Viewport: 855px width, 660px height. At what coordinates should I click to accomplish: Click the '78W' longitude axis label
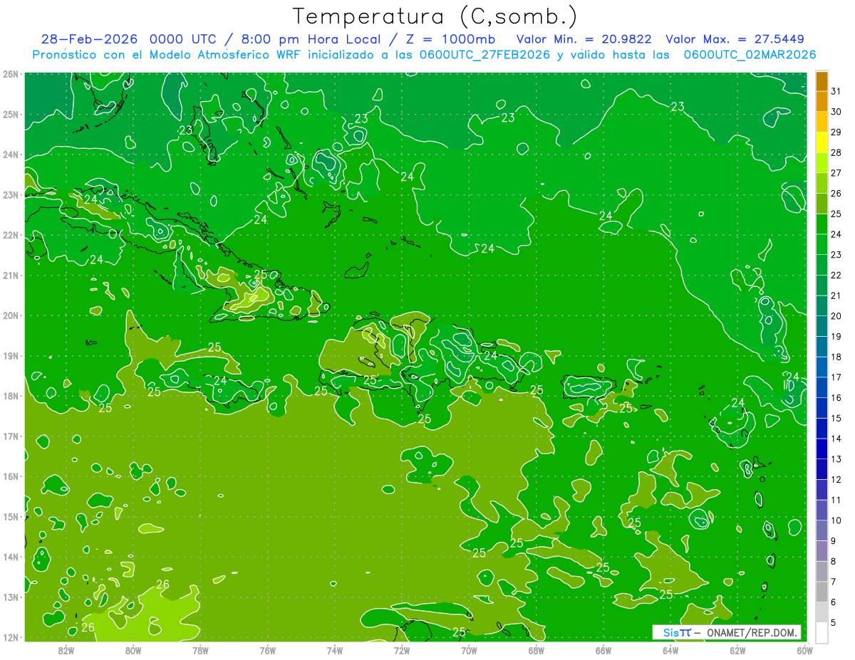(x=200, y=650)
